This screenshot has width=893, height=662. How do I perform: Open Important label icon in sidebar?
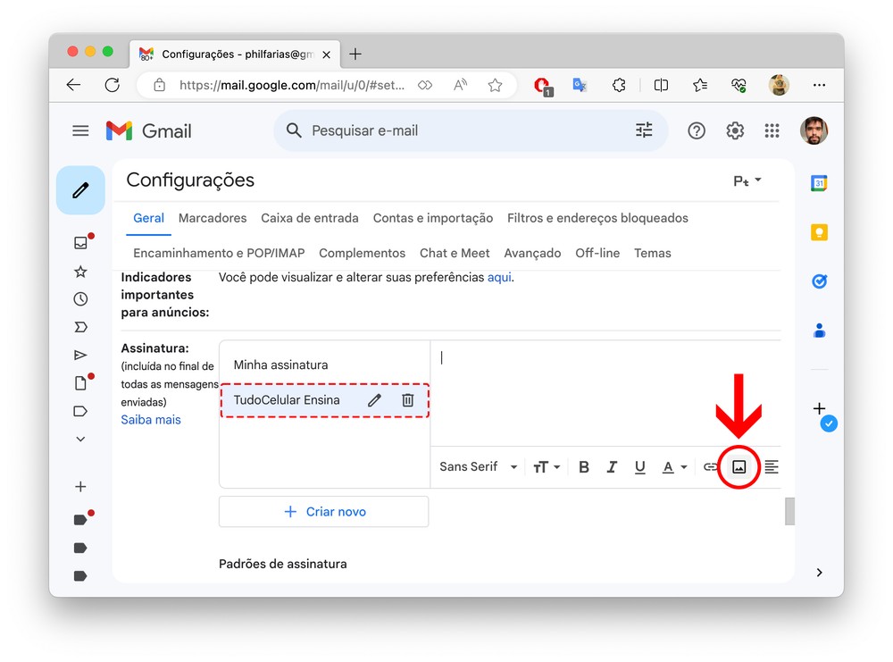click(x=80, y=327)
